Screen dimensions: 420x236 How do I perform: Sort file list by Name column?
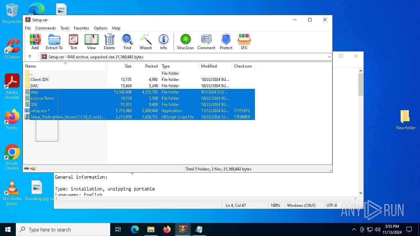coord(65,66)
